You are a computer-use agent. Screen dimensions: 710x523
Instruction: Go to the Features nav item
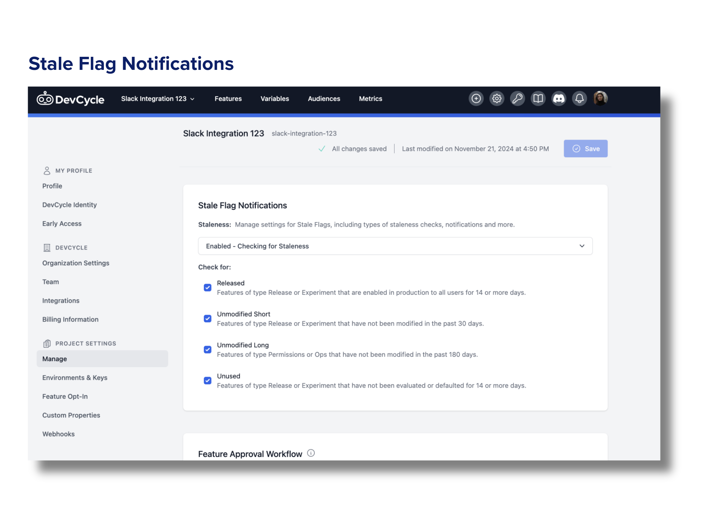(x=228, y=99)
